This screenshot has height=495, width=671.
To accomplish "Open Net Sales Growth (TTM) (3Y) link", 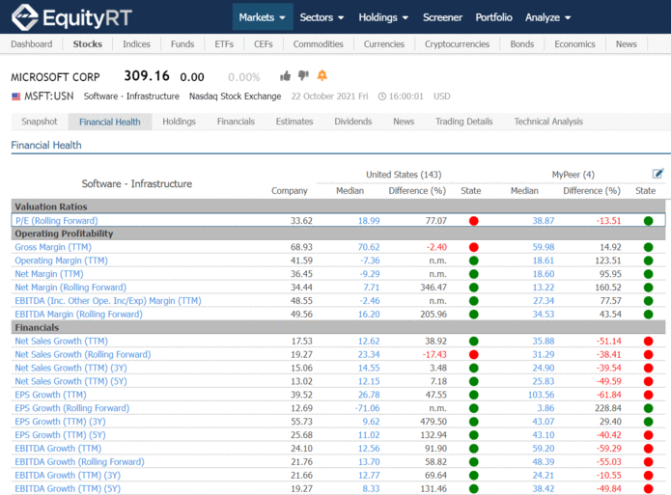I will point(71,368).
